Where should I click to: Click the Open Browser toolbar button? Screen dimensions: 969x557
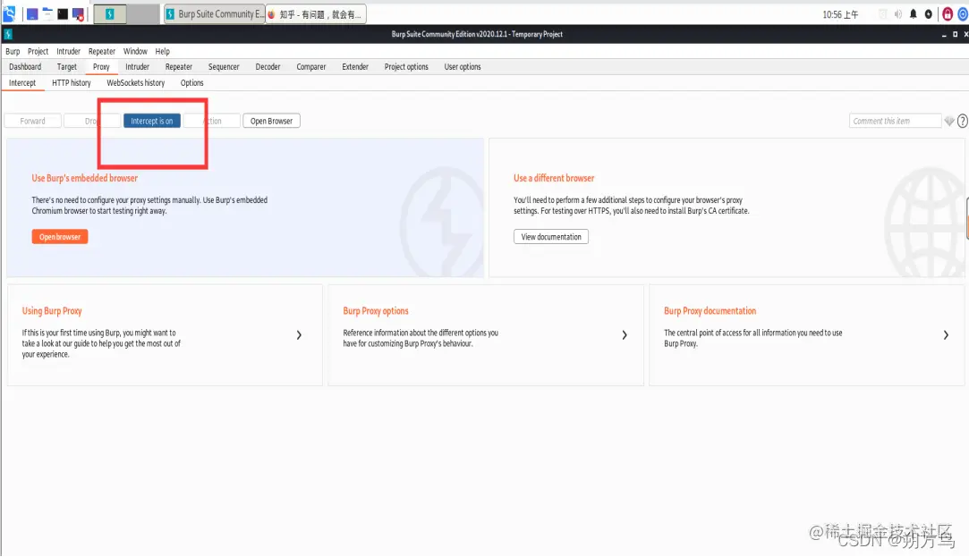click(271, 121)
